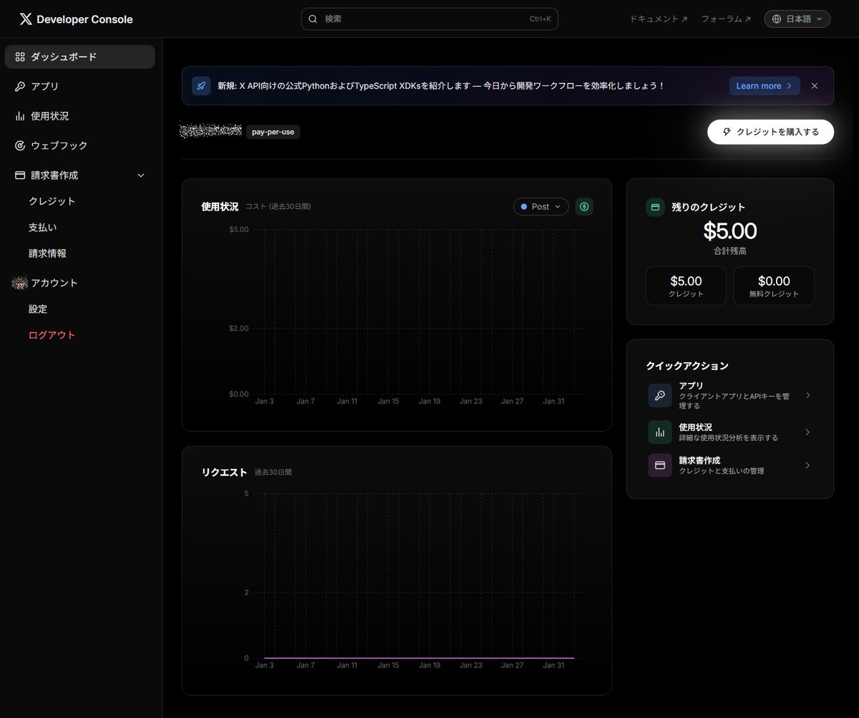Image resolution: width=859 pixels, height=718 pixels.
Task: Click the globe icon in language selector
Action: [x=777, y=19]
